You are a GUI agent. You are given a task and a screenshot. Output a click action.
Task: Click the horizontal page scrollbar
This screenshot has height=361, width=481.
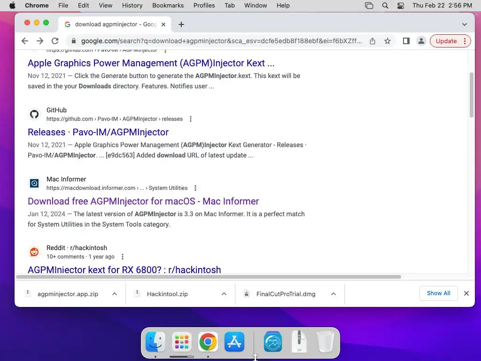point(208,277)
